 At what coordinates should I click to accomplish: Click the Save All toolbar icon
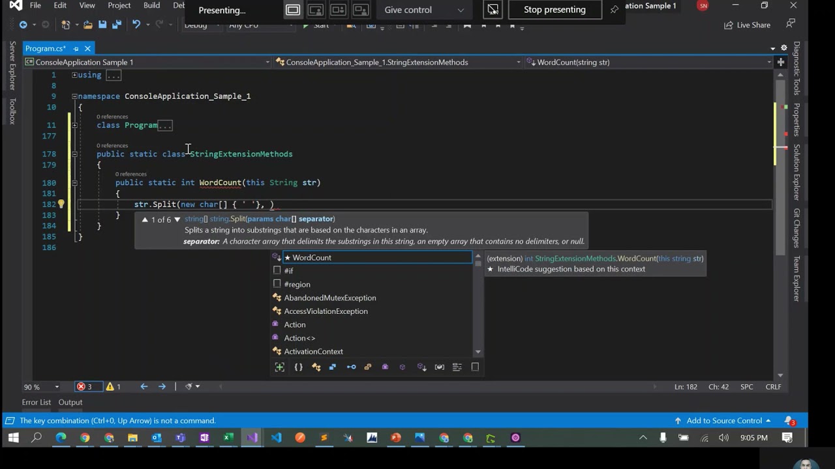pyautogui.click(x=117, y=25)
